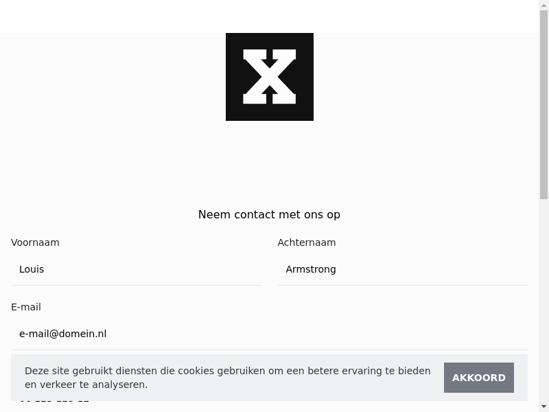The width and height of the screenshot is (549, 412).
Task: Click the vertical scrollbar thumb
Action: point(544,103)
